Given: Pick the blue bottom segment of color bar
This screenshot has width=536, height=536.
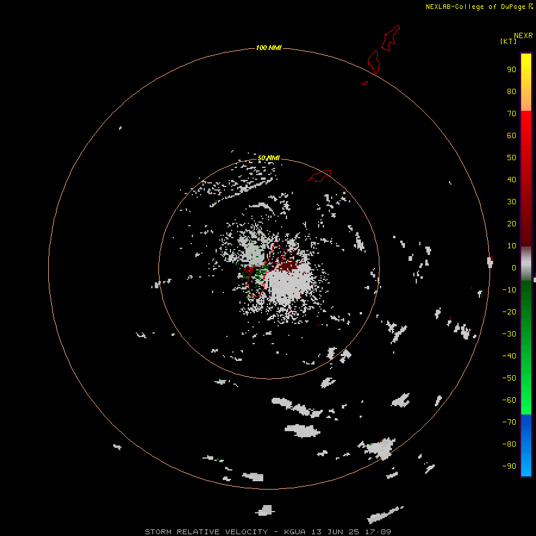Looking at the screenshot, I should 526,445.
